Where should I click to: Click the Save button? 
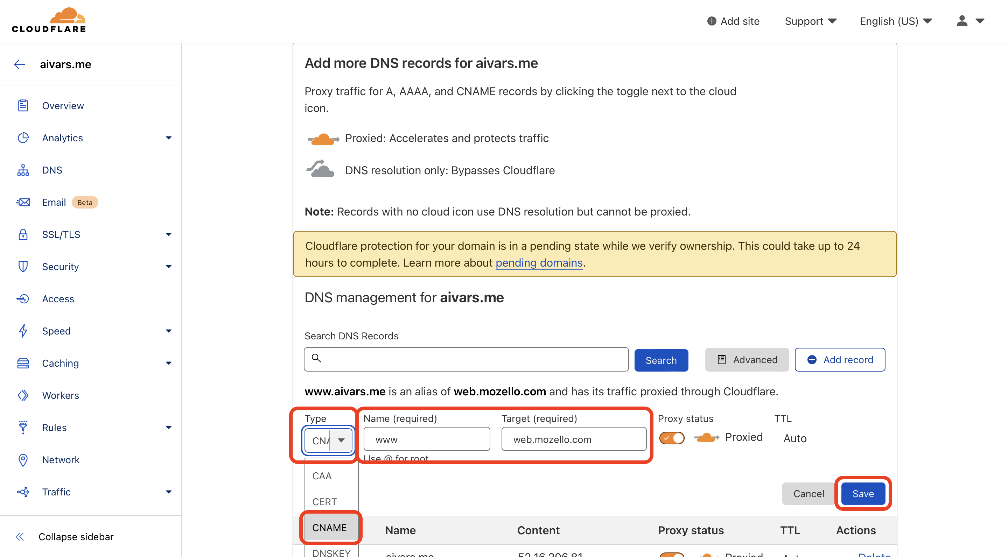863,494
